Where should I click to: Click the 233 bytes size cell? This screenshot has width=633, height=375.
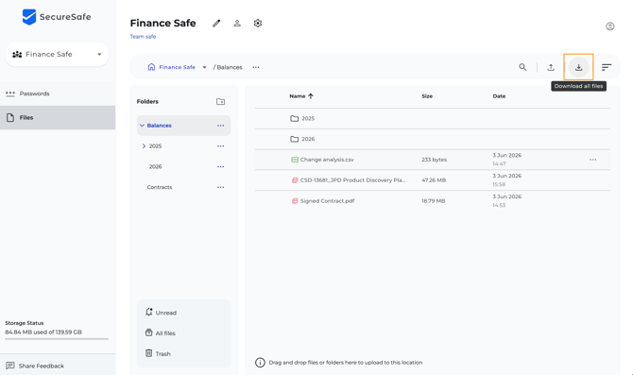point(435,160)
